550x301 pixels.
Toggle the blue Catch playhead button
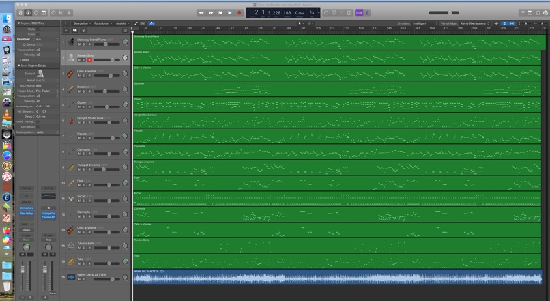pyautogui.click(x=152, y=23)
